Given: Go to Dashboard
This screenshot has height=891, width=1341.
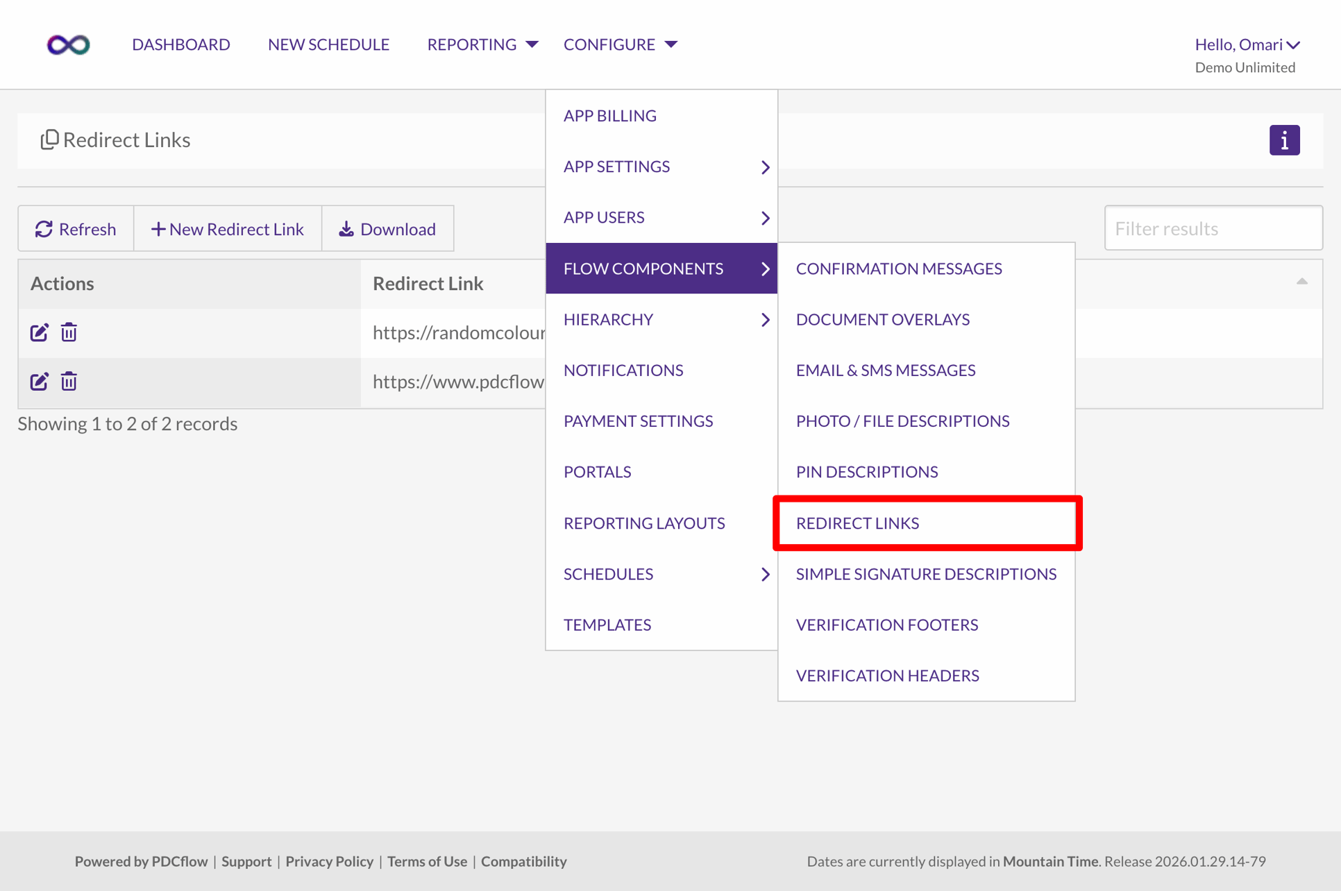Looking at the screenshot, I should [180, 44].
